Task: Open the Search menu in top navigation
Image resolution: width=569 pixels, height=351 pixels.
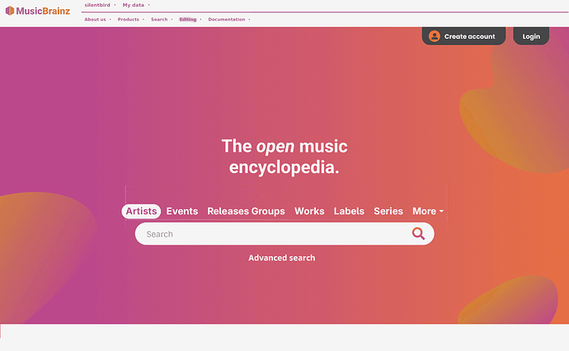Action: (x=162, y=20)
